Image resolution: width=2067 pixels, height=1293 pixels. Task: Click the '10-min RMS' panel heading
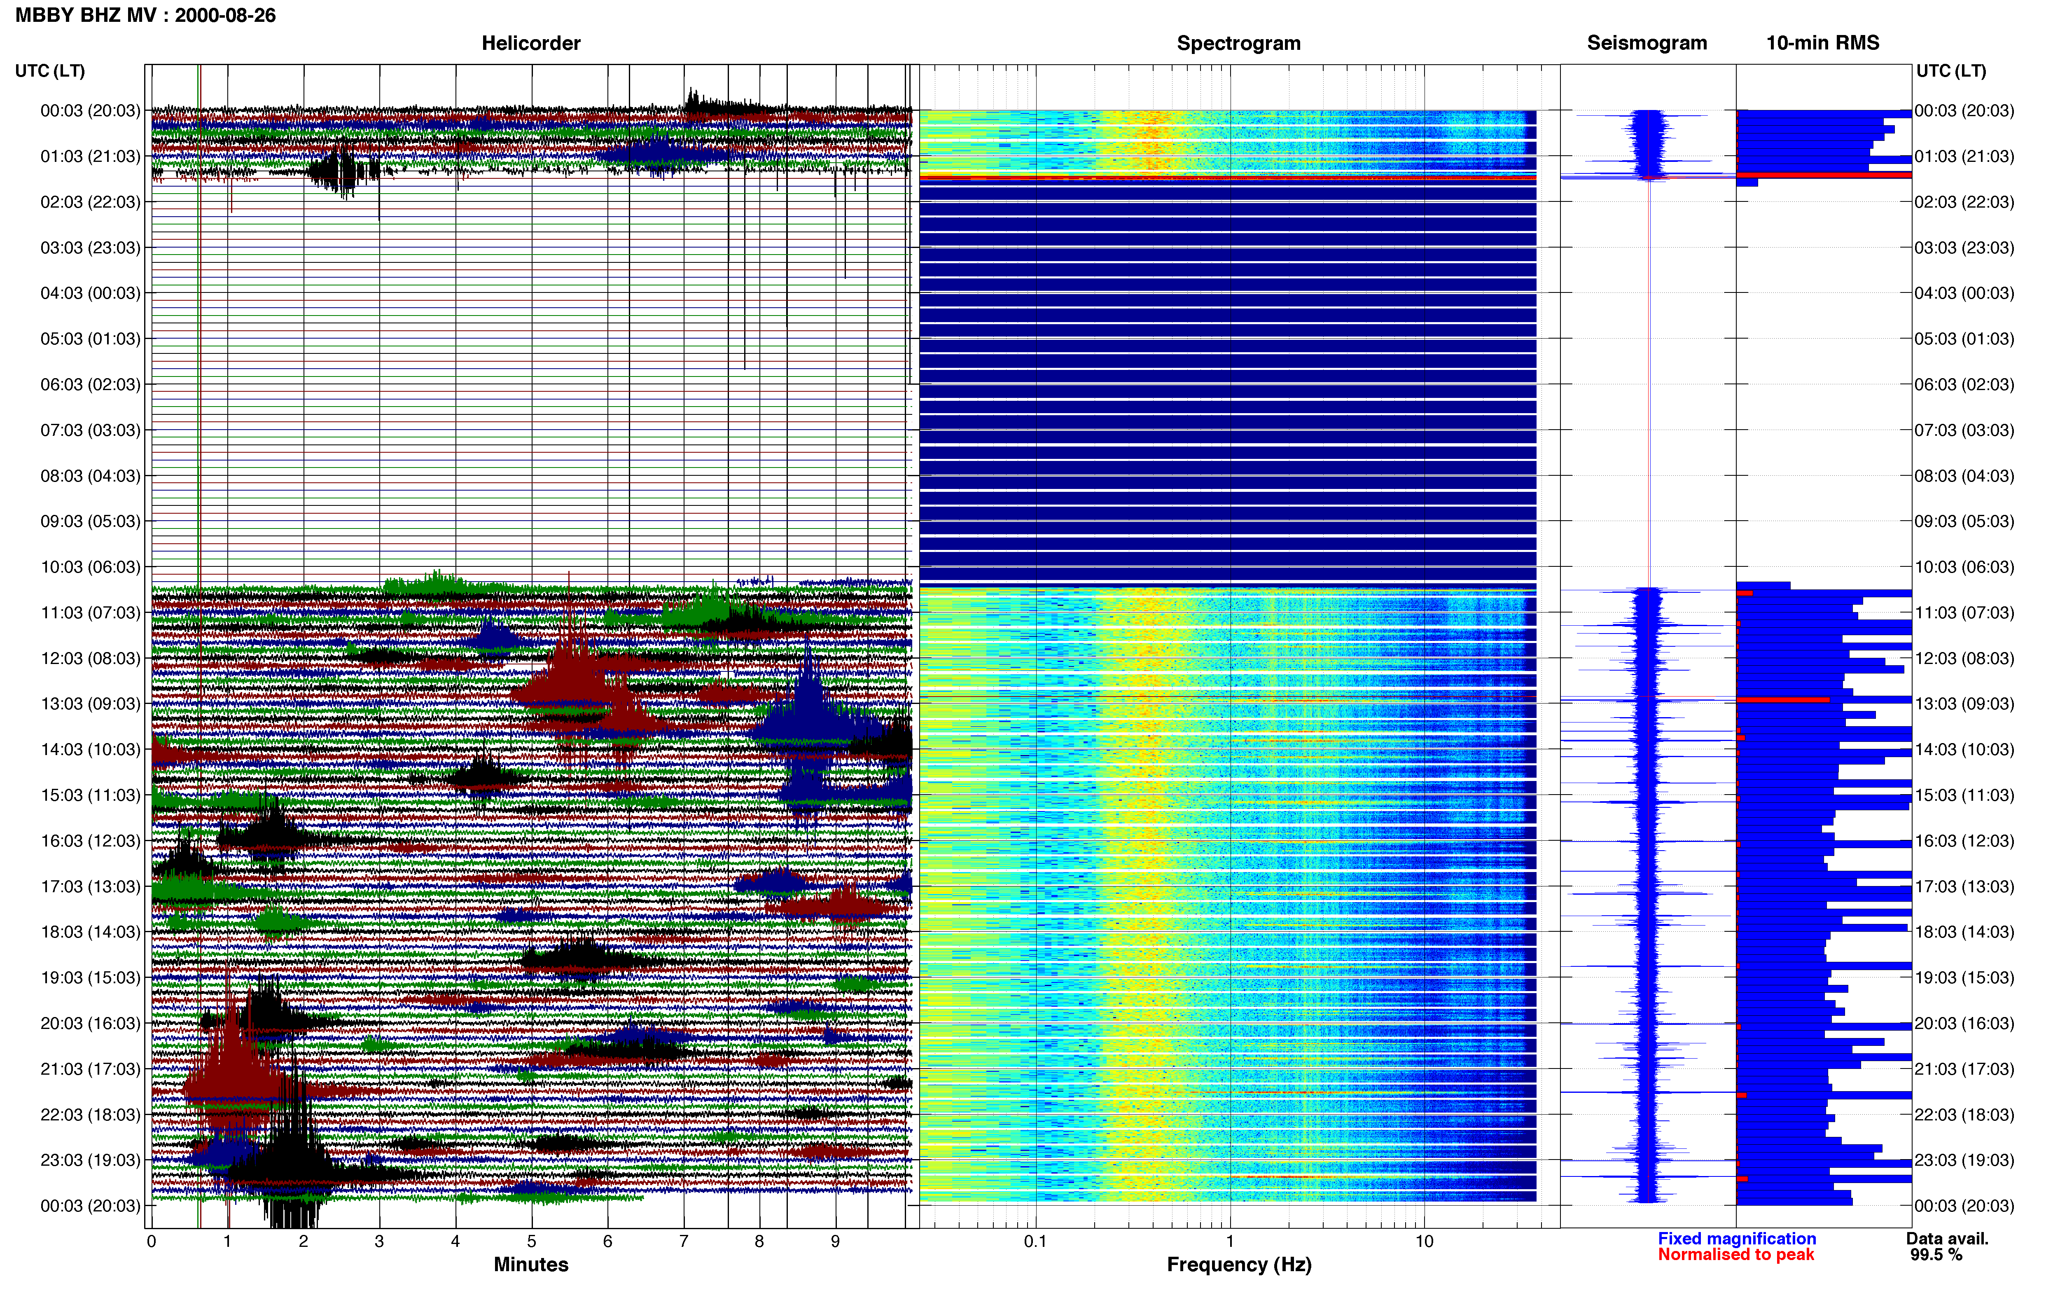[x=1822, y=43]
